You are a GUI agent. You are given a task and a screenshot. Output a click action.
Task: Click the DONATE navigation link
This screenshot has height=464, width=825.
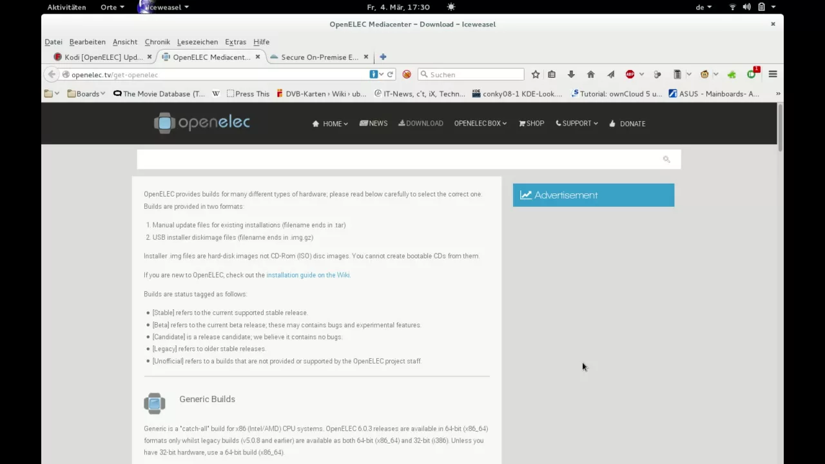pos(627,123)
